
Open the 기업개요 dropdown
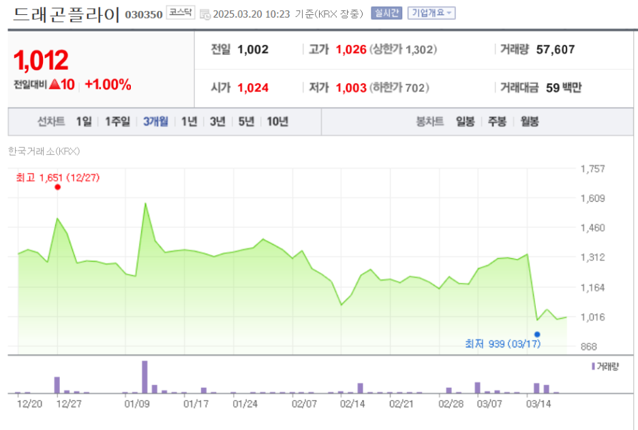[x=431, y=13]
